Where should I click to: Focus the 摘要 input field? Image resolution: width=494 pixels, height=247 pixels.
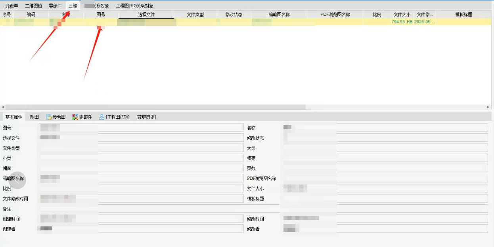[385, 158]
